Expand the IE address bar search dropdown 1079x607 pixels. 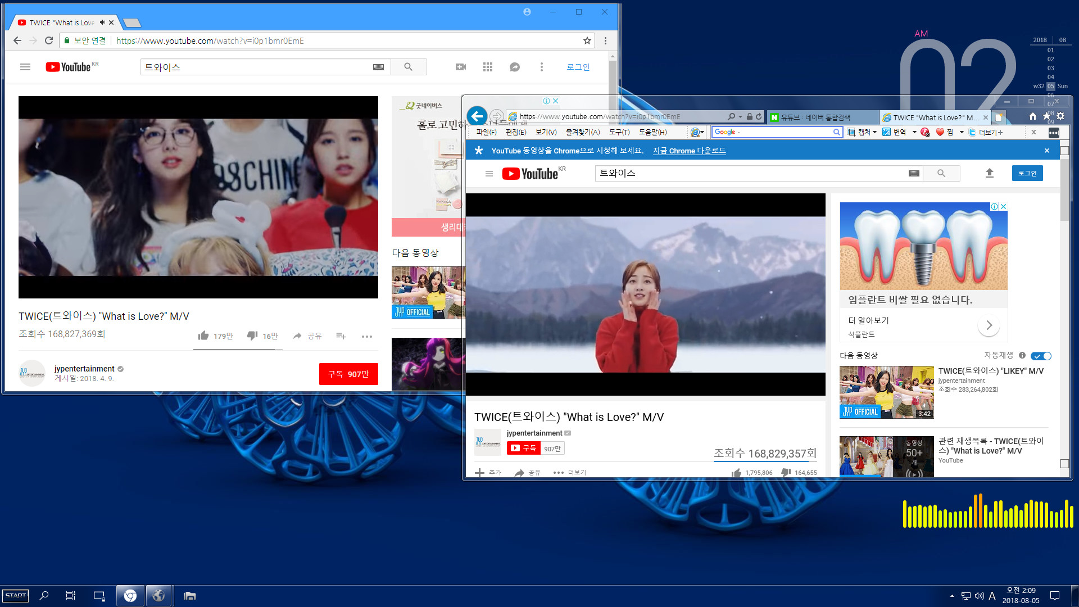coord(741,117)
